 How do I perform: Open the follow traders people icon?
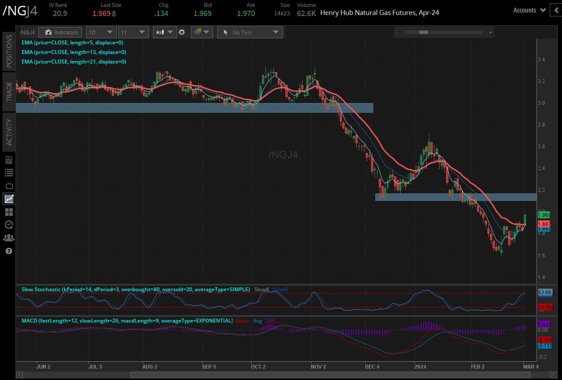9,238
